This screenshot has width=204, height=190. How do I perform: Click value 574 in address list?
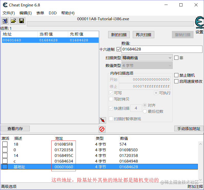click(123, 144)
